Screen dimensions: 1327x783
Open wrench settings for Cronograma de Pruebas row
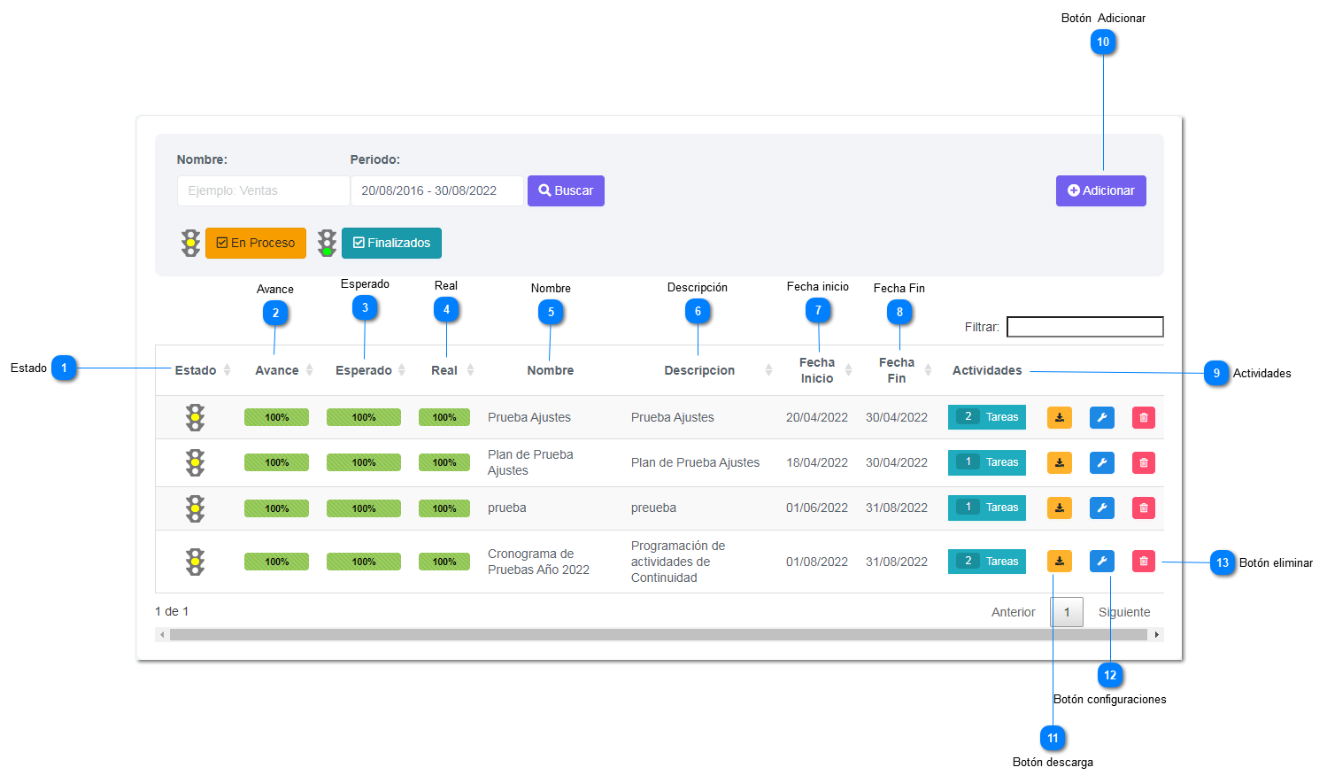click(x=1101, y=561)
